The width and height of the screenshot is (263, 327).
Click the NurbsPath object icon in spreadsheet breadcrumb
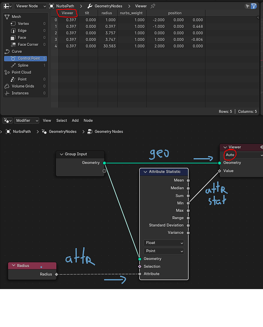coord(51,6)
